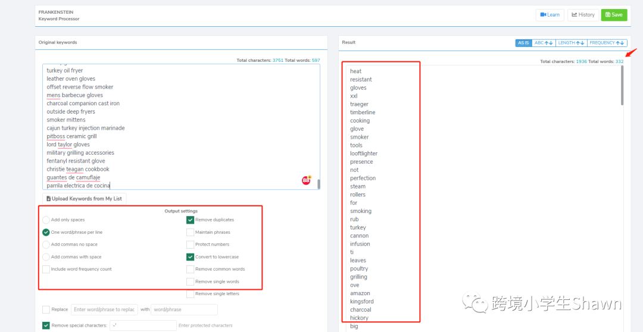The width and height of the screenshot is (643, 332).
Task: Click 'offset reverse flow smoker' line
Action: (80, 87)
